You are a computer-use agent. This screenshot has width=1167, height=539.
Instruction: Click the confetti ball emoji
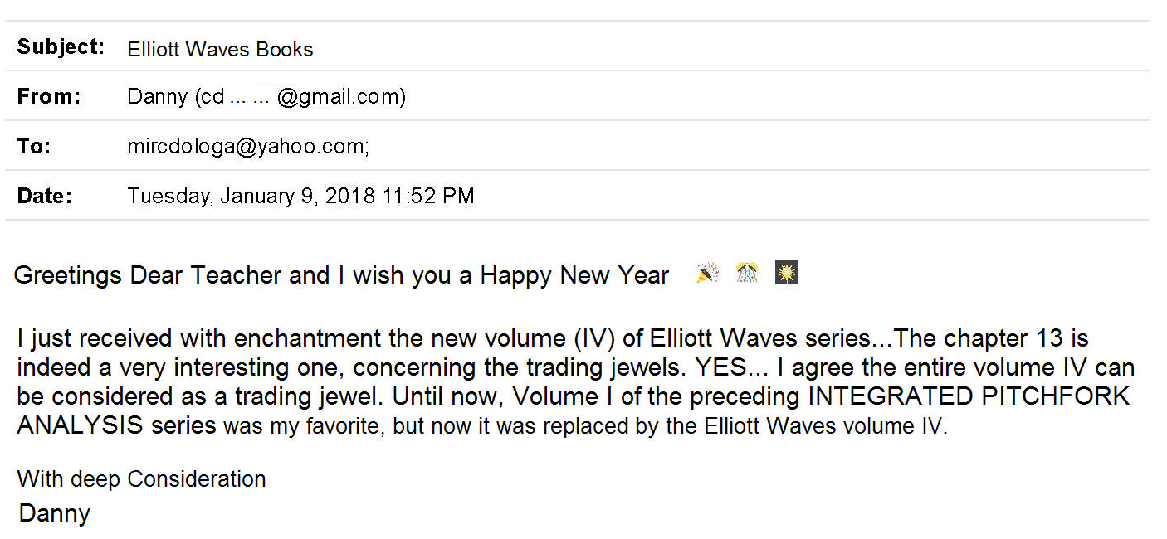click(x=747, y=273)
